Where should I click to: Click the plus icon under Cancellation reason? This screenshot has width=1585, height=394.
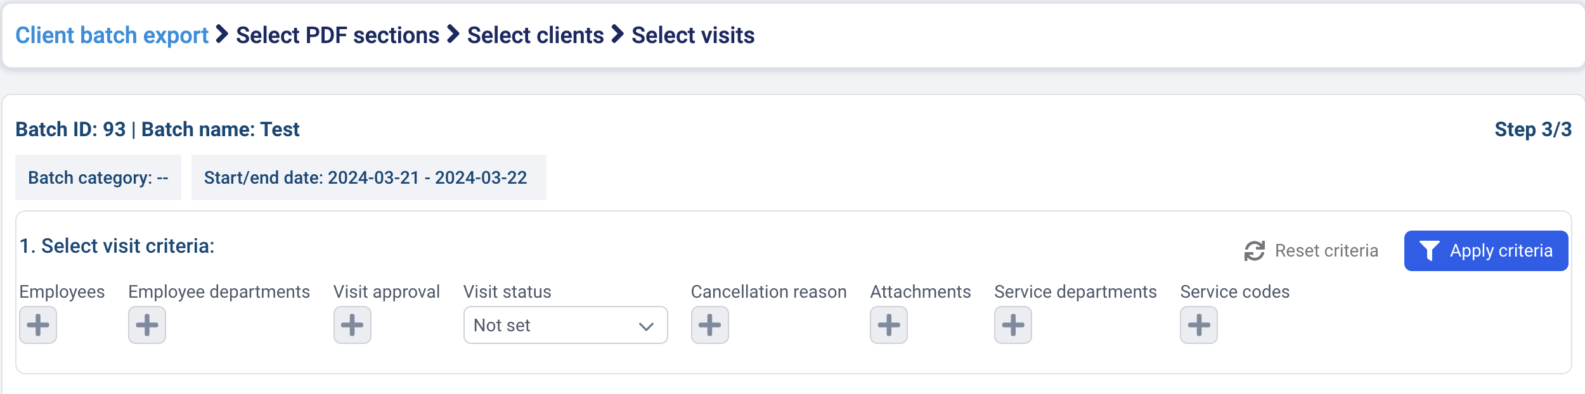pos(710,325)
